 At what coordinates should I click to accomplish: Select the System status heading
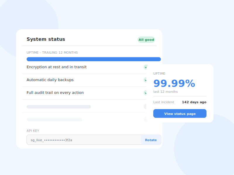click(x=46, y=39)
